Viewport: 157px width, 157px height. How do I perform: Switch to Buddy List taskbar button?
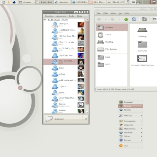[x=45, y=2]
